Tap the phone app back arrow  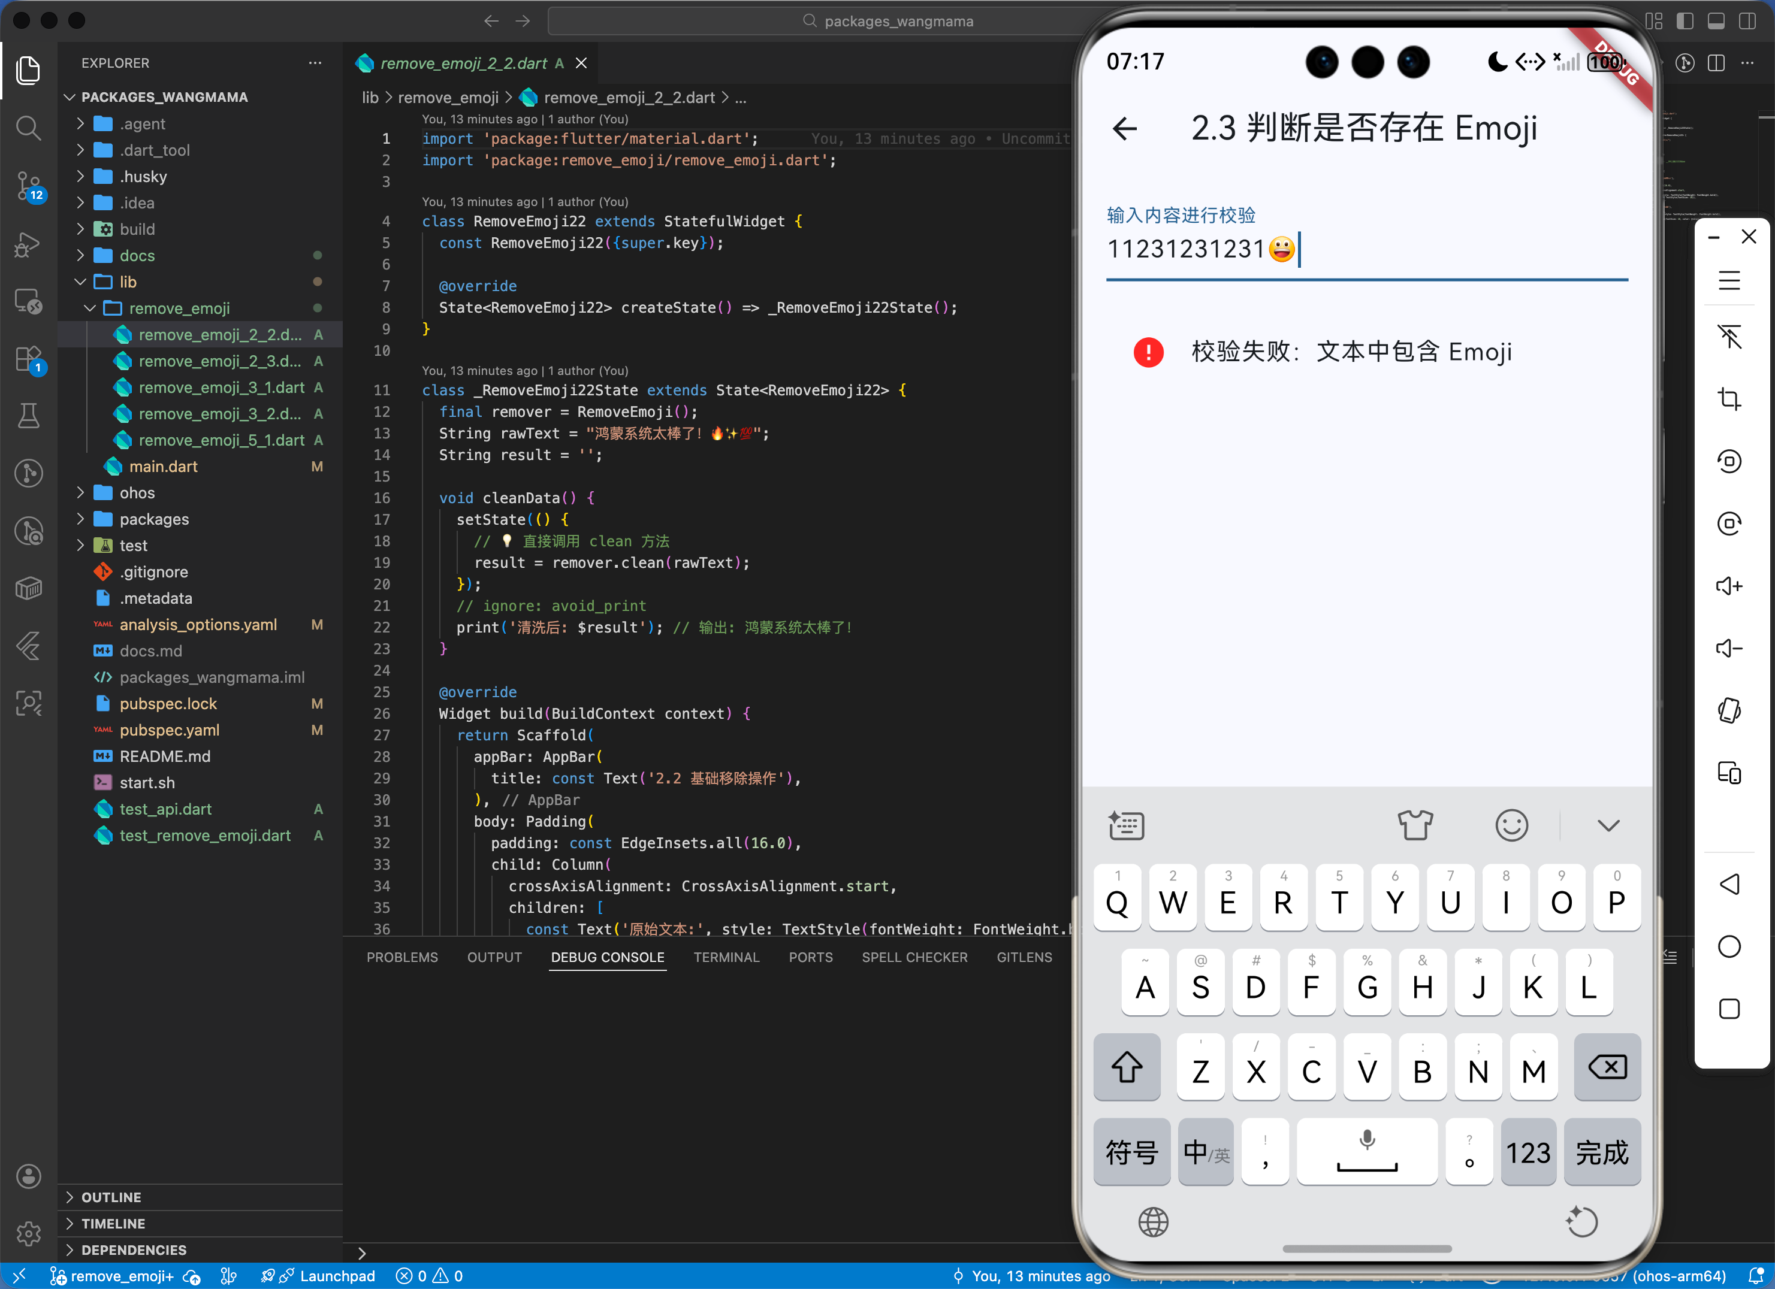click(1125, 128)
